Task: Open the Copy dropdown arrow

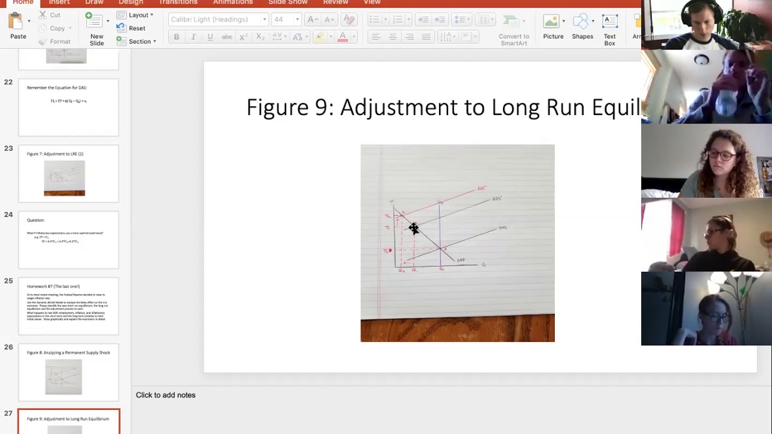Action: click(x=70, y=28)
